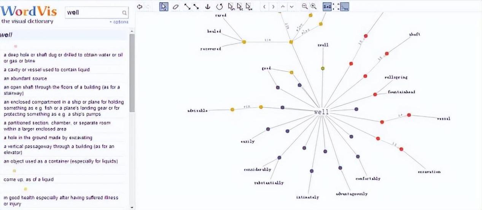The image size is (482, 210).
Task: Activate the highlighted pointer select tool
Action: click(164, 6)
